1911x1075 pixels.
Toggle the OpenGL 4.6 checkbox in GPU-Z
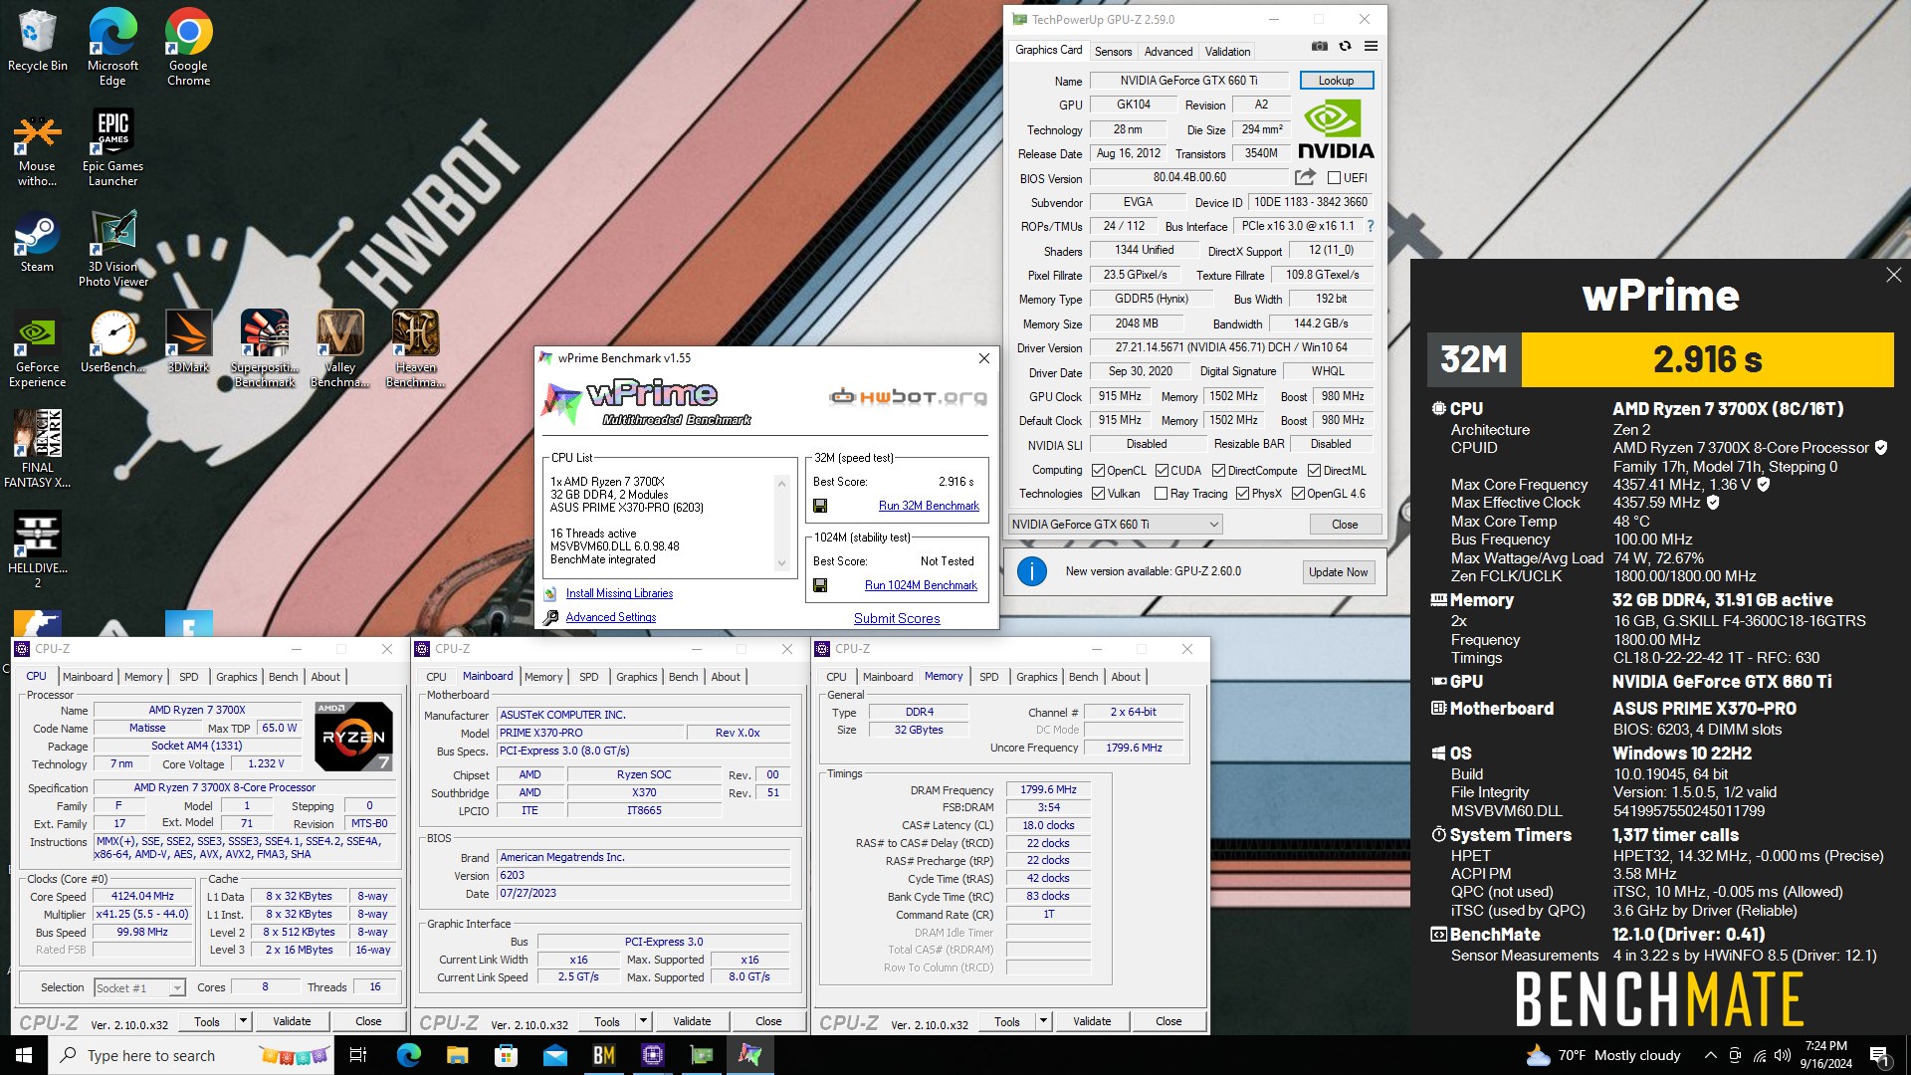pyautogui.click(x=1298, y=494)
